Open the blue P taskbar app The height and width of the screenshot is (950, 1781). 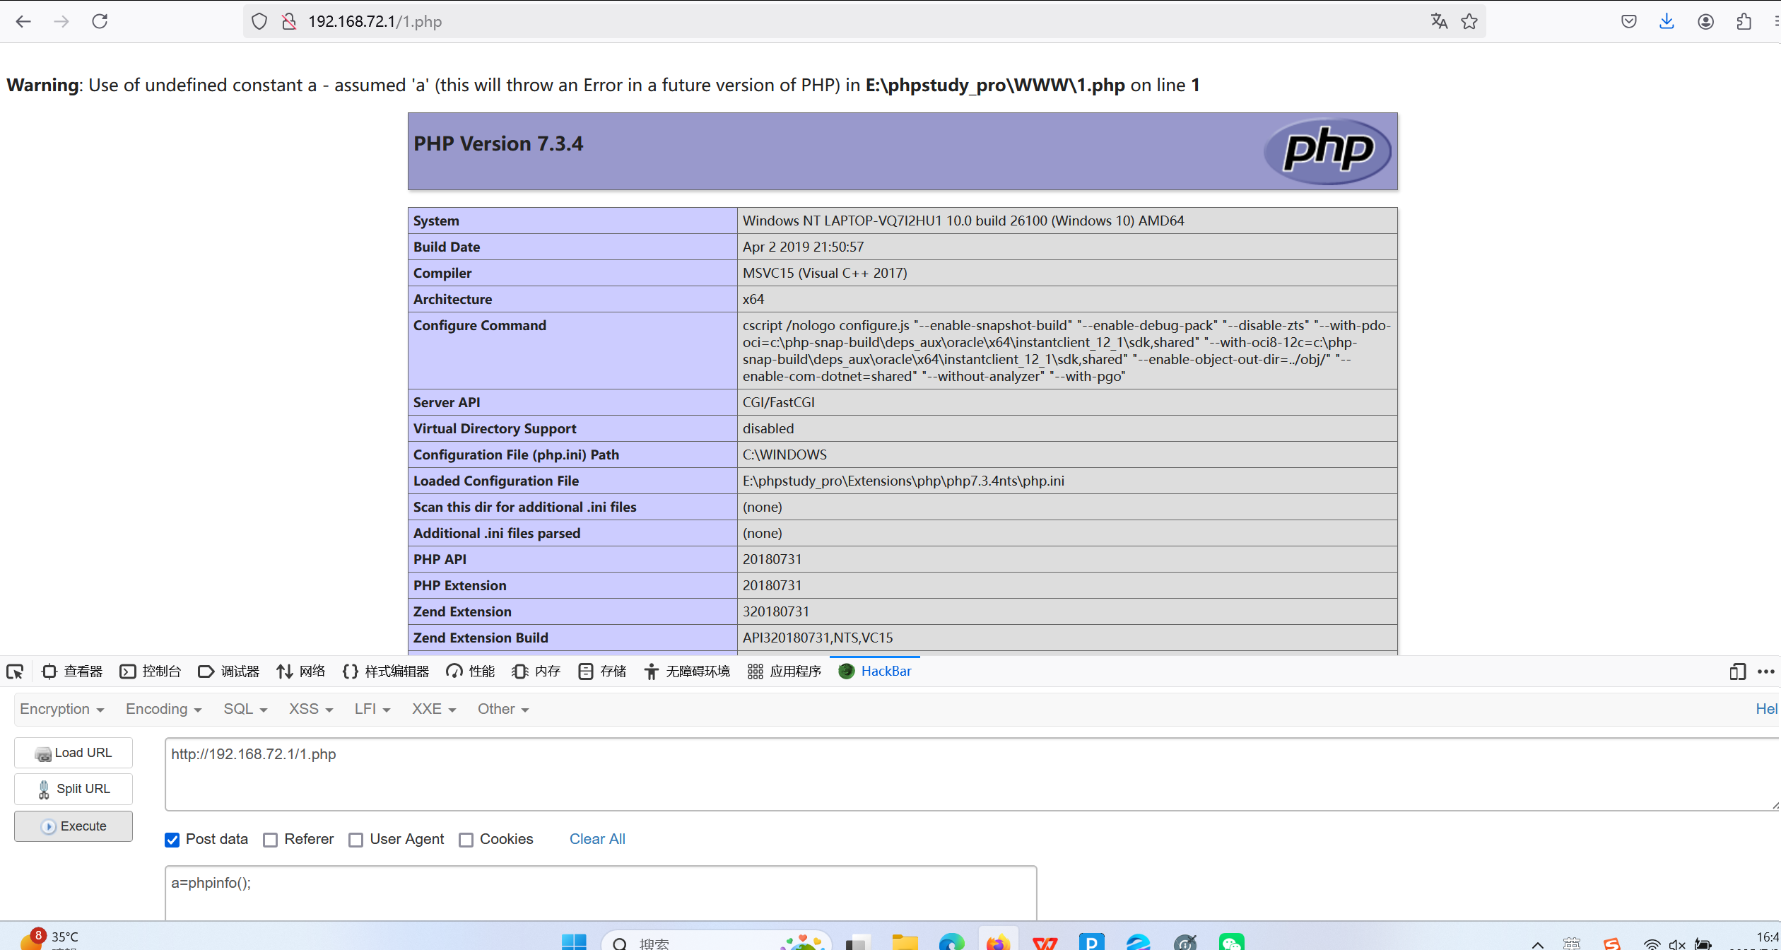coord(1091,942)
